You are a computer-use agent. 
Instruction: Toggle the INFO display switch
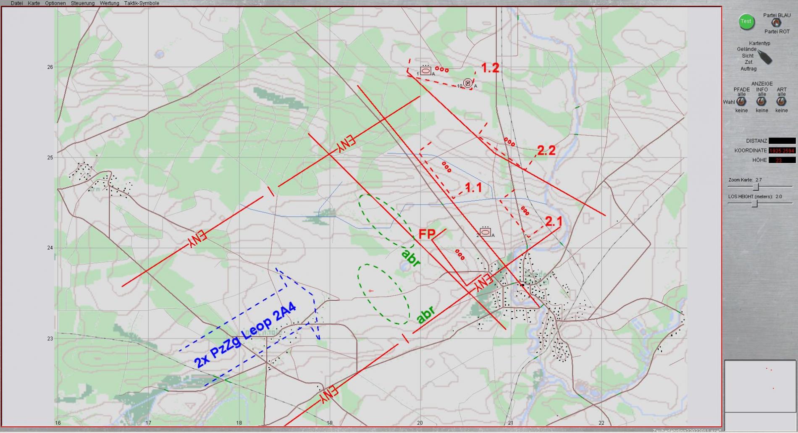point(761,102)
